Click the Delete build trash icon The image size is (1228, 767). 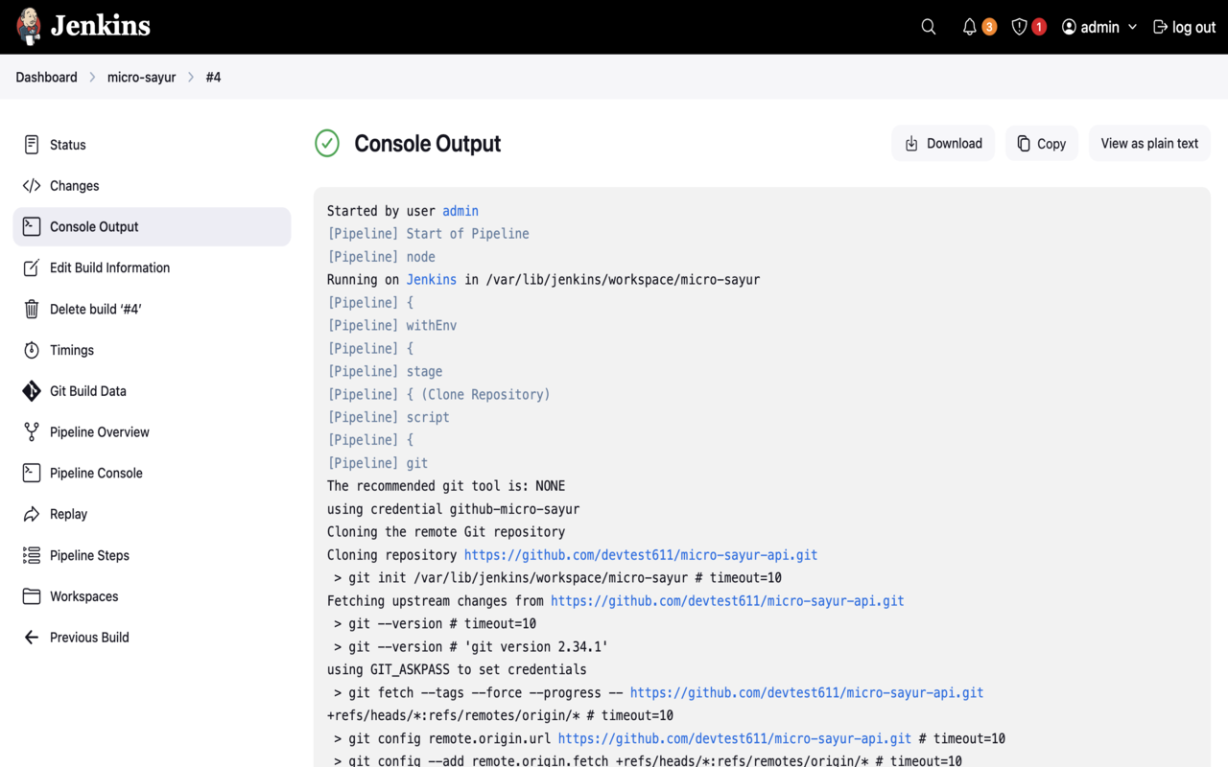click(32, 309)
